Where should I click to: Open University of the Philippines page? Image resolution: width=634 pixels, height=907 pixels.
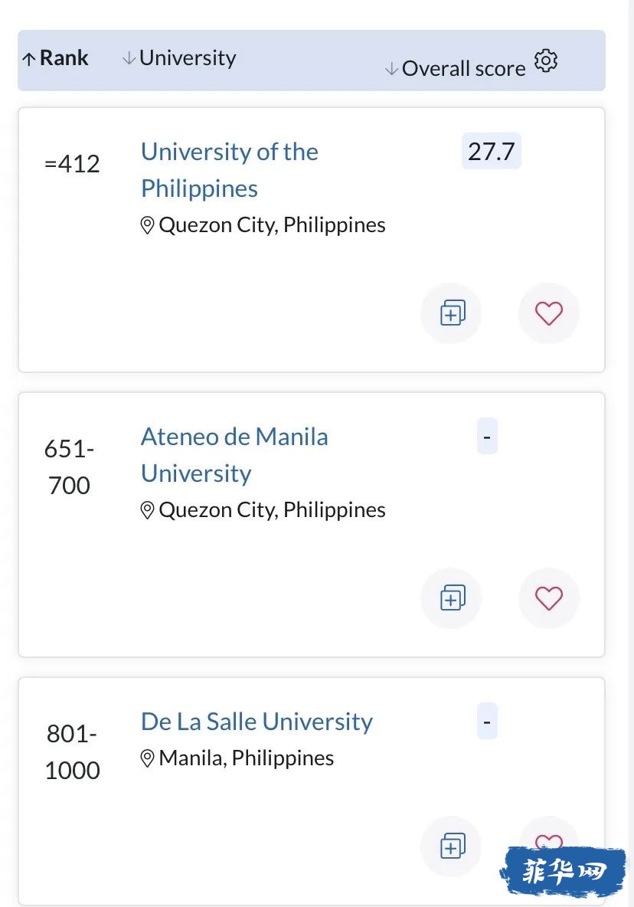230,170
